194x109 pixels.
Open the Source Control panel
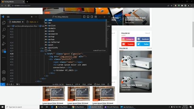pos(4,37)
